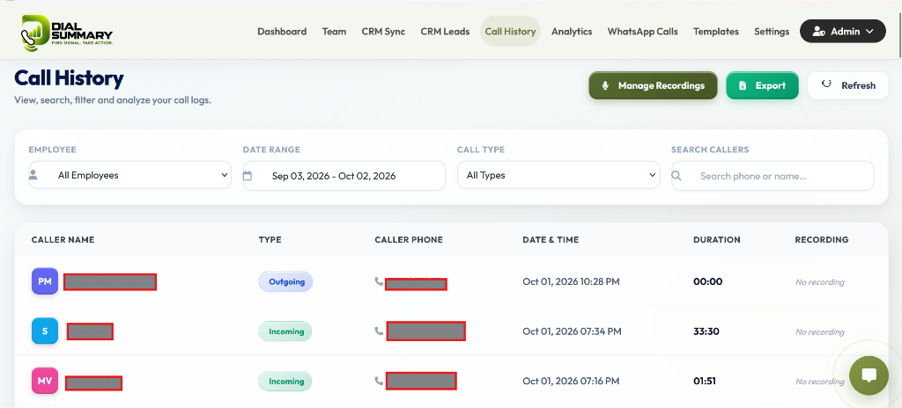Open CRM Leads in navigation
The image size is (902, 408).
click(445, 32)
